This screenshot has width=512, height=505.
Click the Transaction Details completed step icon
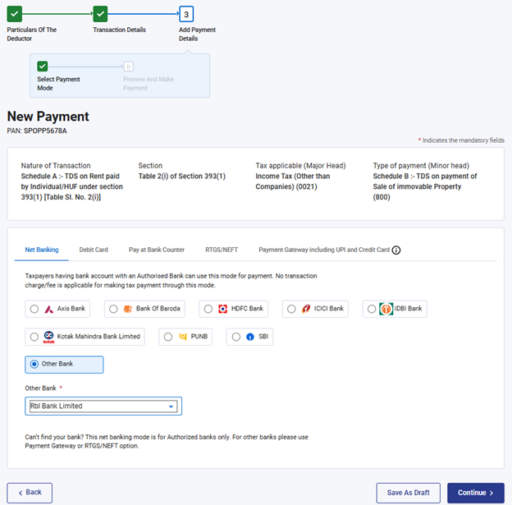tap(100, 14)
